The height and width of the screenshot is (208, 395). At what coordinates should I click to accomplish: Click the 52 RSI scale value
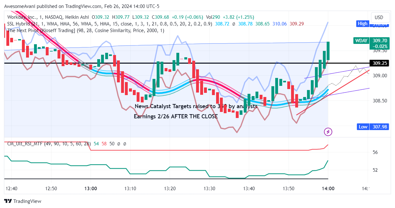[375, 170]
